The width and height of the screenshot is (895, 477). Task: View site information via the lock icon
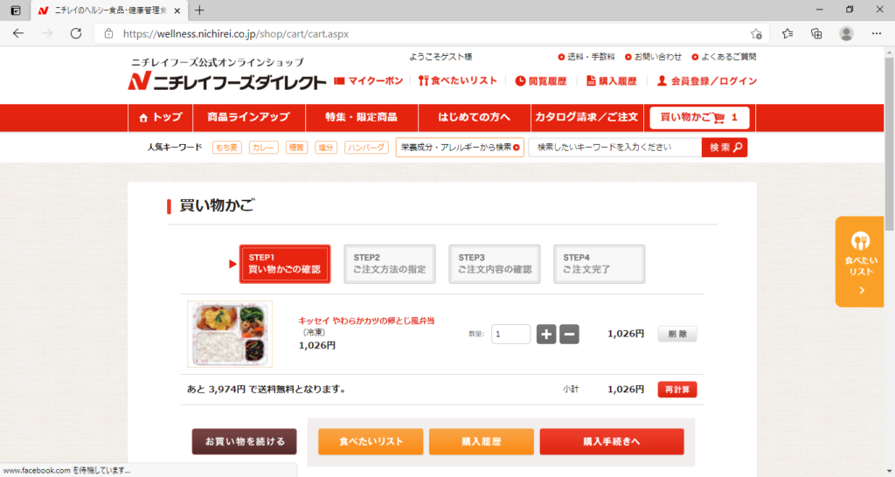pos(108,34)
